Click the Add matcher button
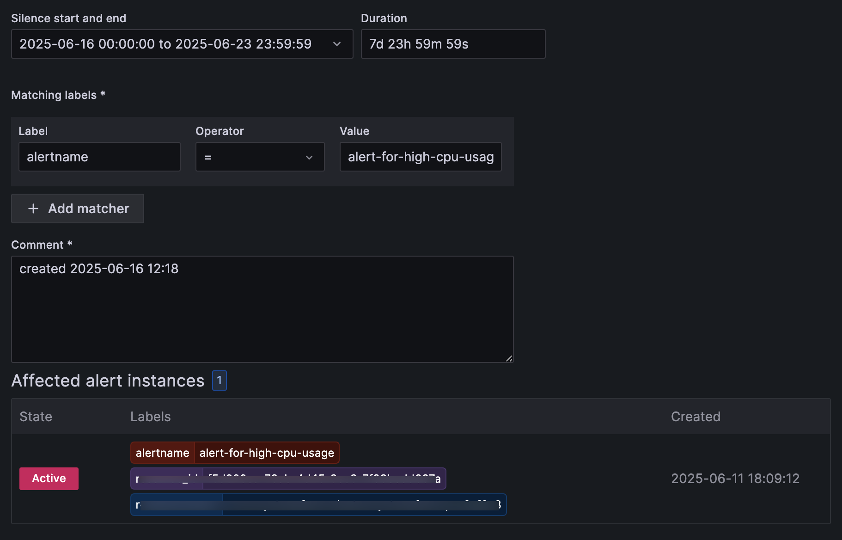The height and width of the screenshot is (540, 842). click(77, 209)
